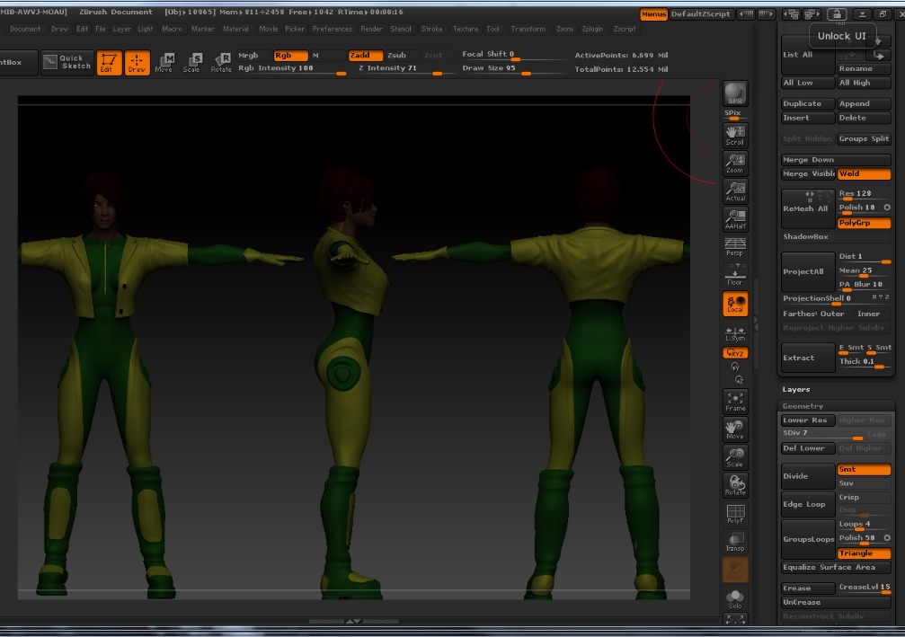Toggle Local transformations icon
The height and width of the screenshot is (637, 905).
click(735, 304)
